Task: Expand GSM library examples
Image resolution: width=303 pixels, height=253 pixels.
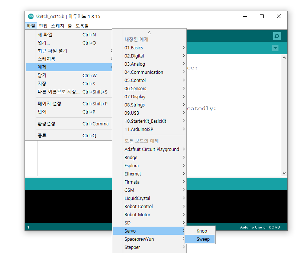Action: 149,190
